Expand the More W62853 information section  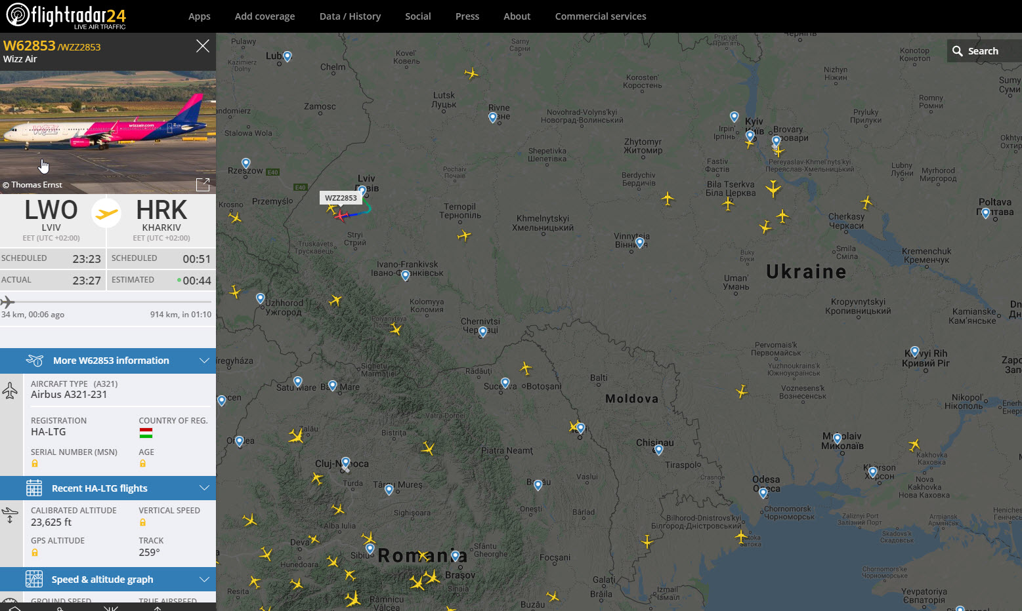coord(108,361)
